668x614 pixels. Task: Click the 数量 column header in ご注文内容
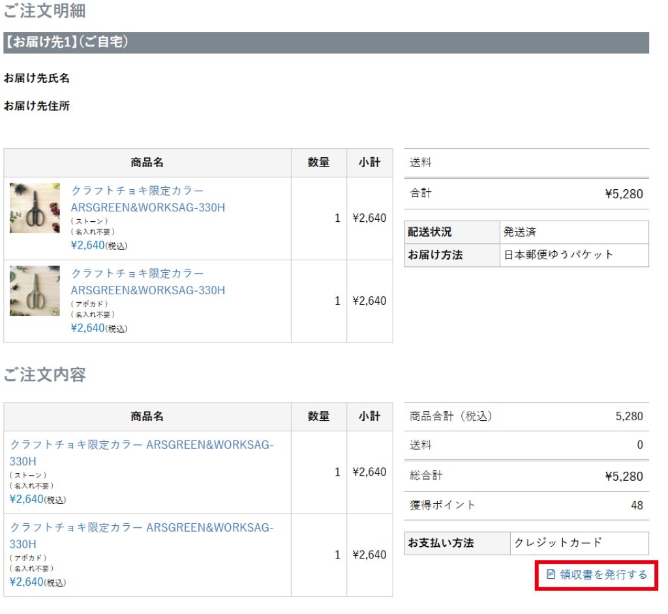tap(318, 416)
